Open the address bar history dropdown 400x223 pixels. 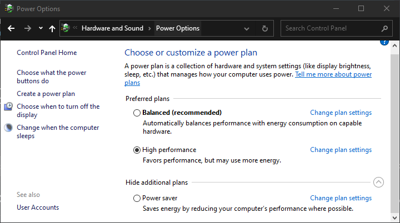(x=247, y=28)
